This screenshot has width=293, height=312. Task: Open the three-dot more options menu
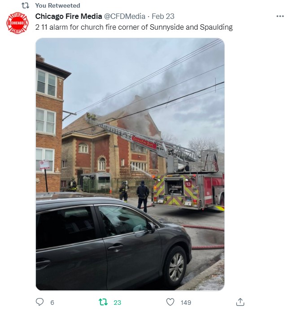tap(280, 16)
